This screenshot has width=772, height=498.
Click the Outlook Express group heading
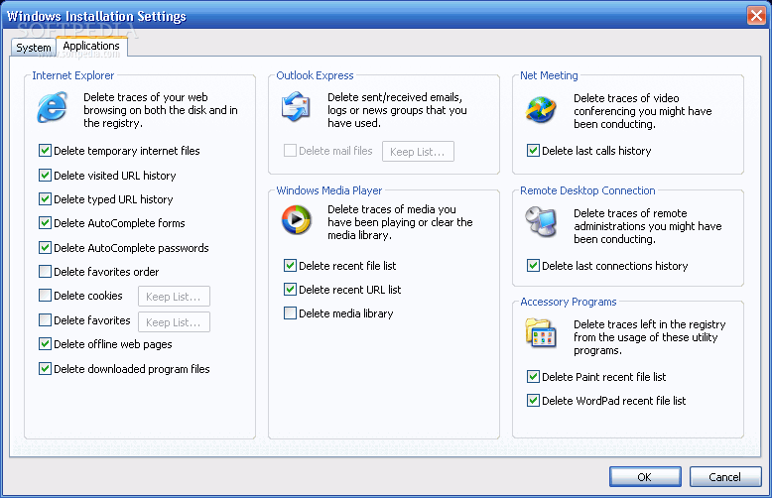coord(315,75)
